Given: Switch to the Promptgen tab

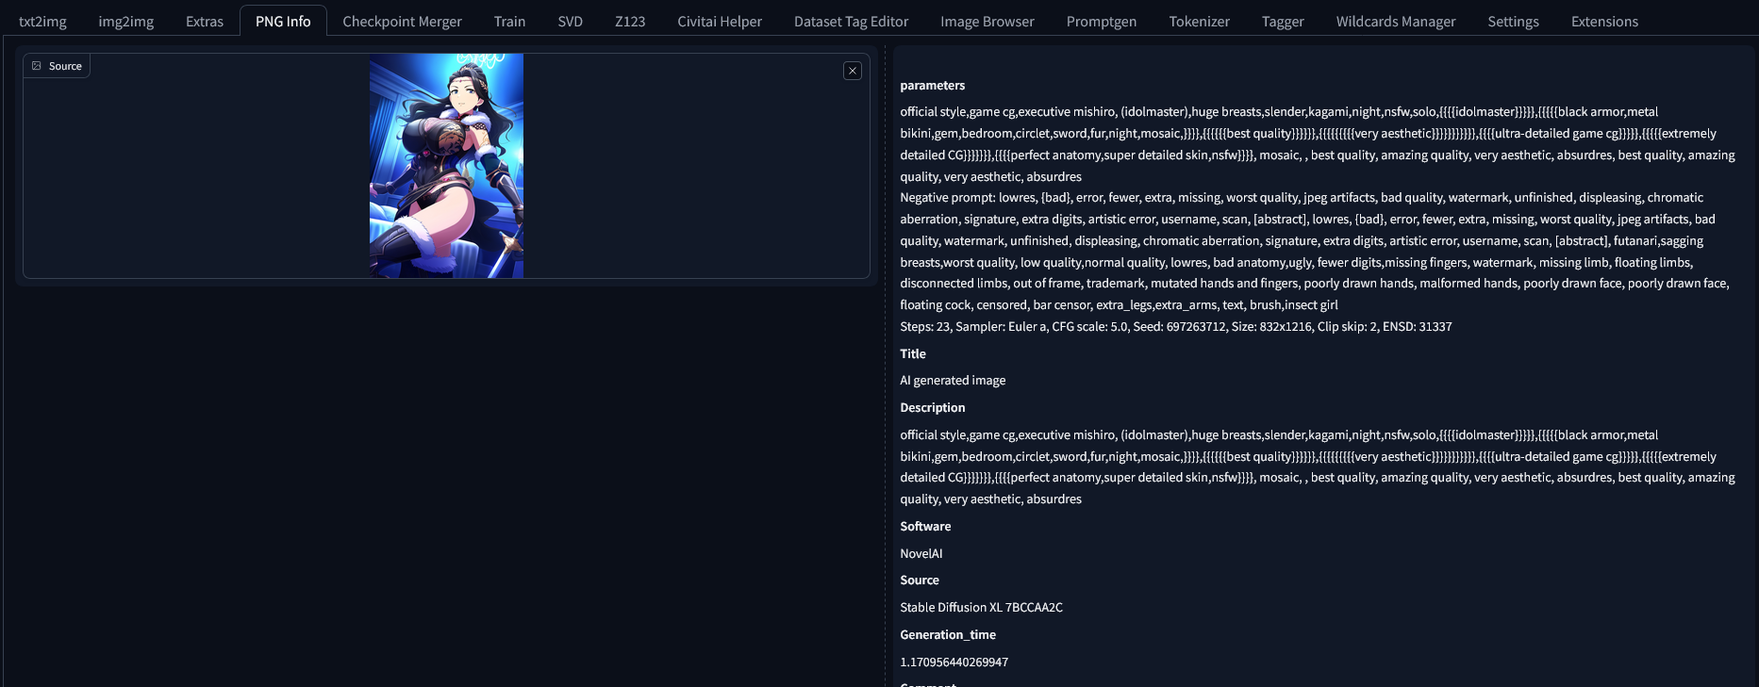Looking at the screenshot, I should 1101,22.
